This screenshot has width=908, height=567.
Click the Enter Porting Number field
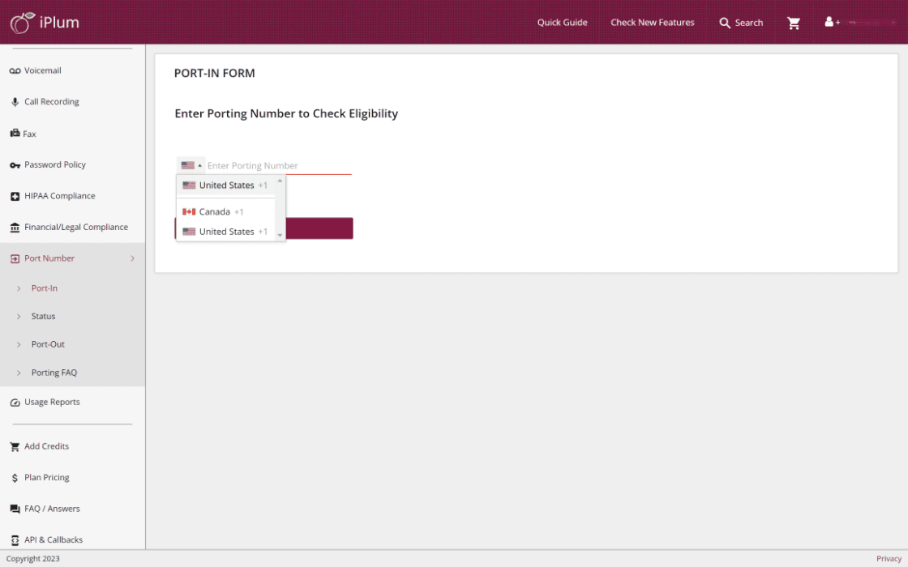pyautogui.click(x=278, y=166)
